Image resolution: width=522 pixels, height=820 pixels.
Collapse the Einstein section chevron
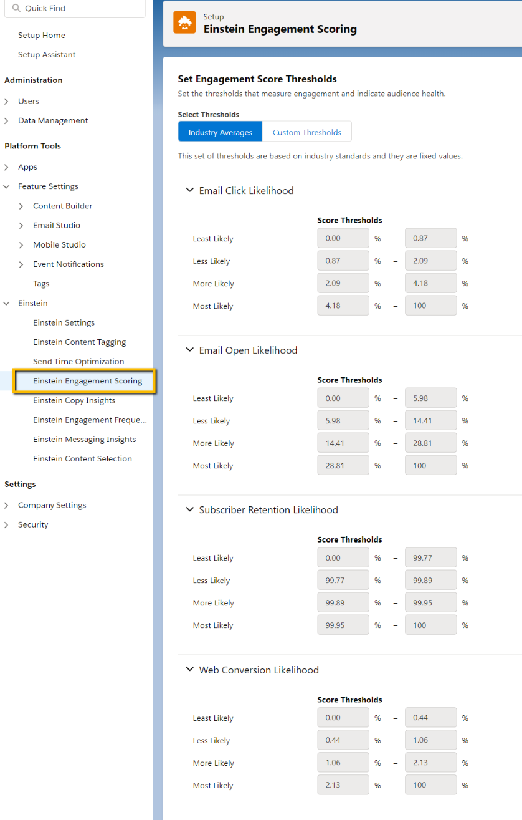click(6, 303)
